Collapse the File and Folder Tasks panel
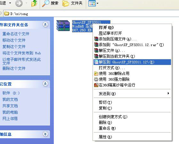The image size is (179, 144). (45, 24)
